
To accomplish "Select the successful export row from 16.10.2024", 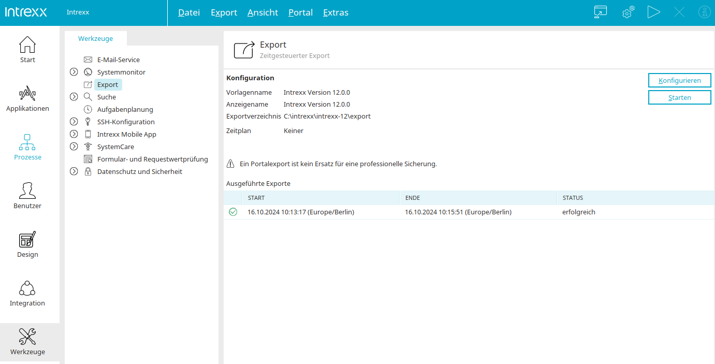I will (x=414, y=212).
